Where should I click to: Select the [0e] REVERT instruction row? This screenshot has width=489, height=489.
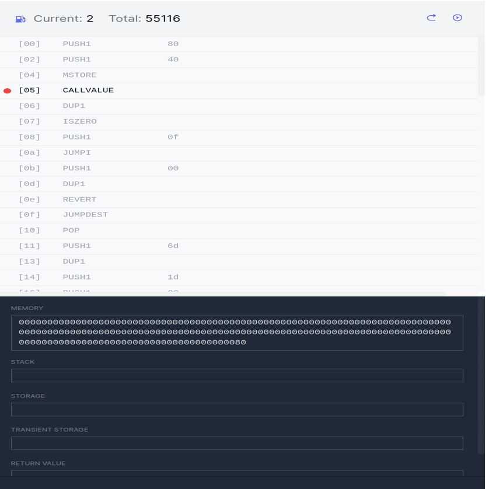pos(239,200)
